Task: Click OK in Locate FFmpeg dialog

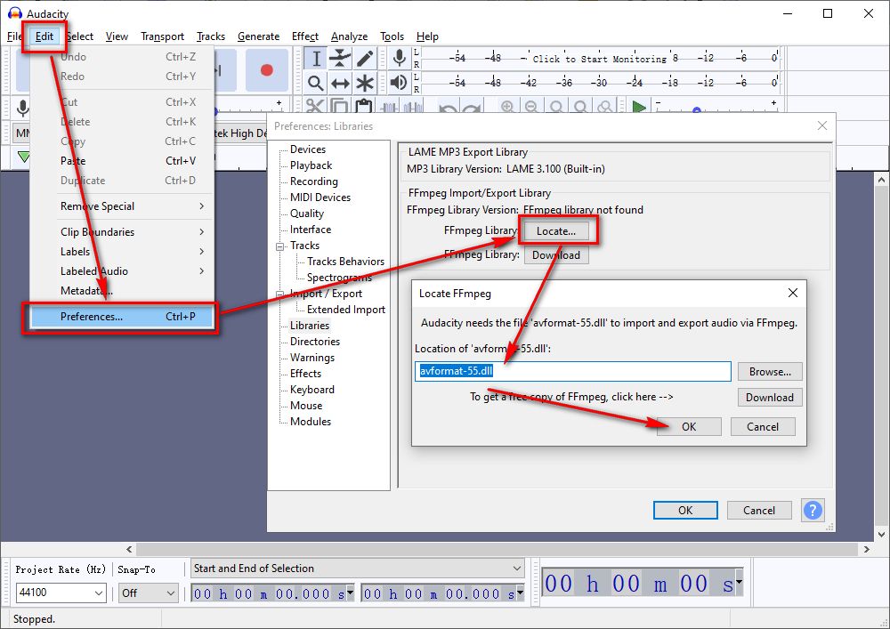Action: pyautogui.click(x=689, y=426)
